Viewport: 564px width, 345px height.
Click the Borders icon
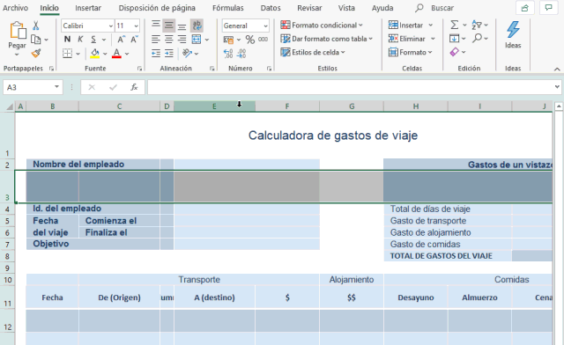pos(67,53)
